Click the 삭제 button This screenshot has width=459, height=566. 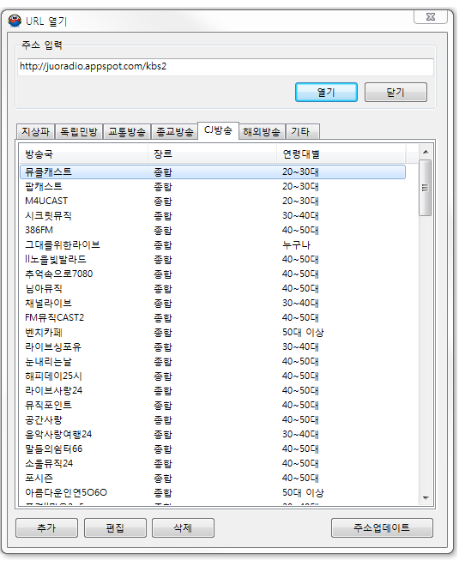(x=183, y=528)
